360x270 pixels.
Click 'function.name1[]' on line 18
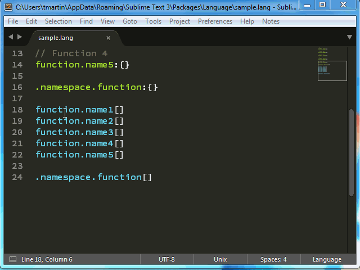click(79, 110)
